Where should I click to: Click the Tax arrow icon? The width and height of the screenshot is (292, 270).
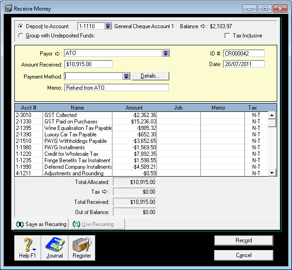tap(105, 191)
